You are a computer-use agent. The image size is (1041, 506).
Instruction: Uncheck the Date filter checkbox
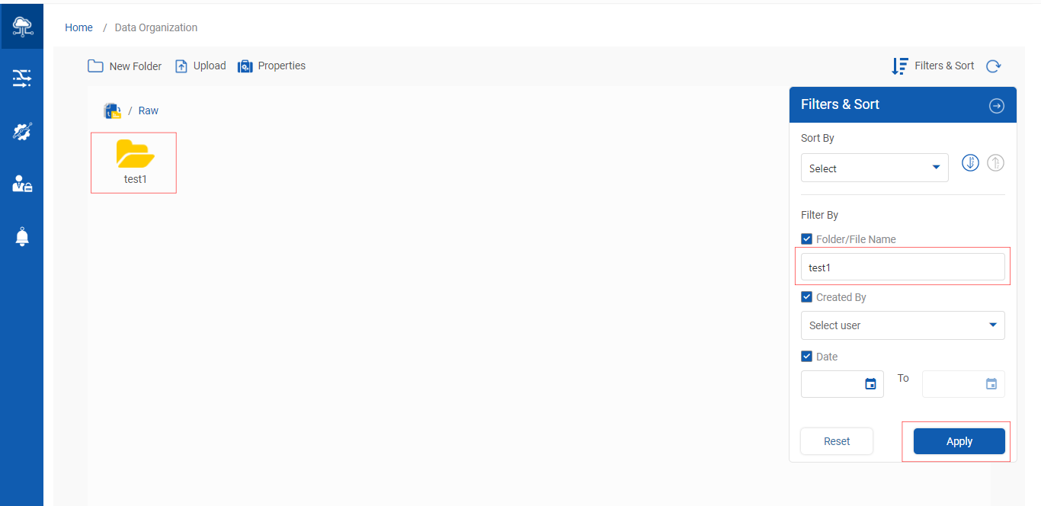pos(807,356)
